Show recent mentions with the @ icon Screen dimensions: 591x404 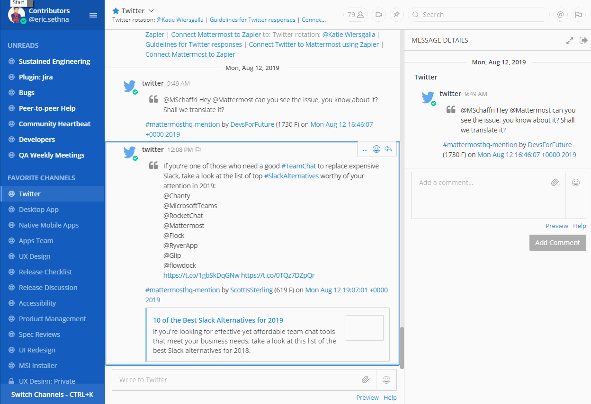click(x=560, y=15)
